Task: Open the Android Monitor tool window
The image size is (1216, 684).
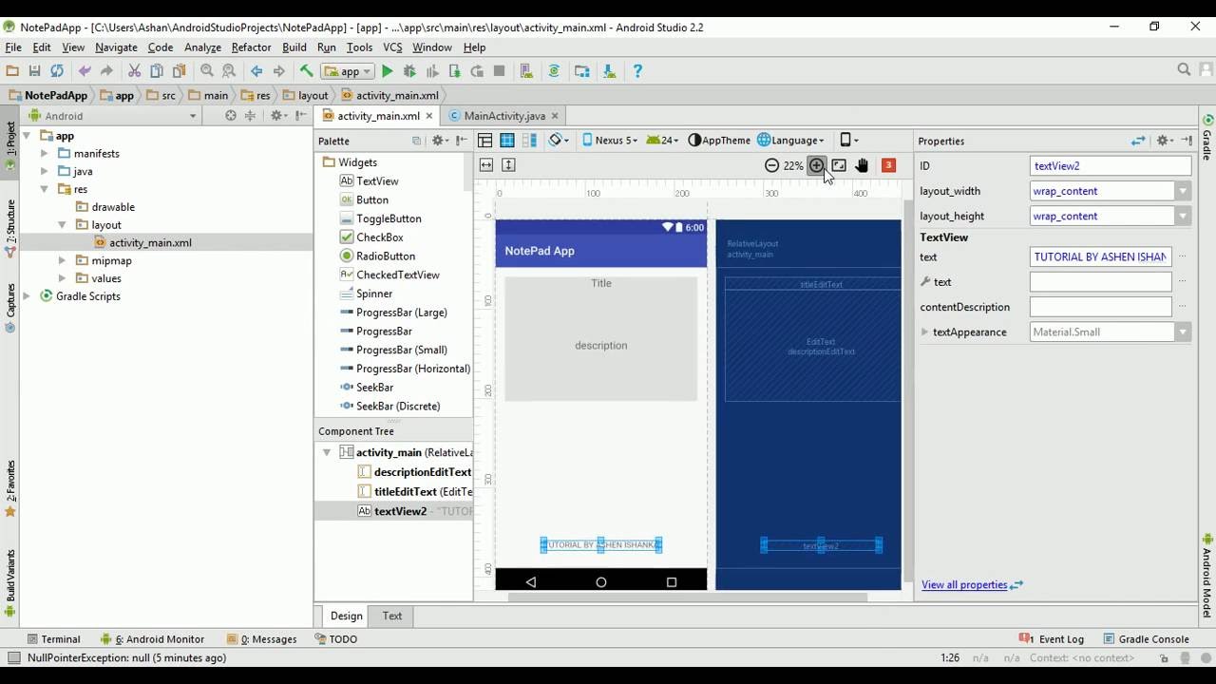Action: coord(152,639)
